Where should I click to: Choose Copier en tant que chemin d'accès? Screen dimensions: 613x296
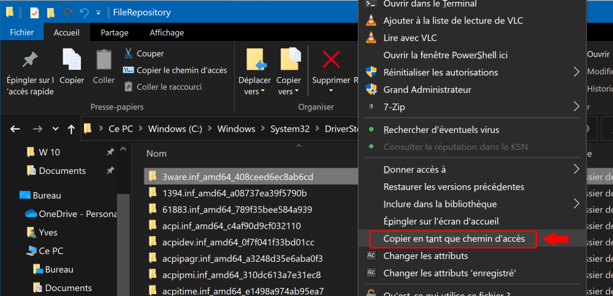(x=473, y=239)
